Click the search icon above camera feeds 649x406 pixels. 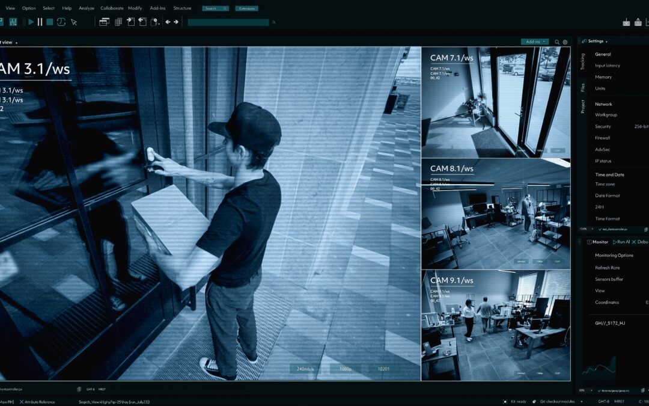point(557,42)
